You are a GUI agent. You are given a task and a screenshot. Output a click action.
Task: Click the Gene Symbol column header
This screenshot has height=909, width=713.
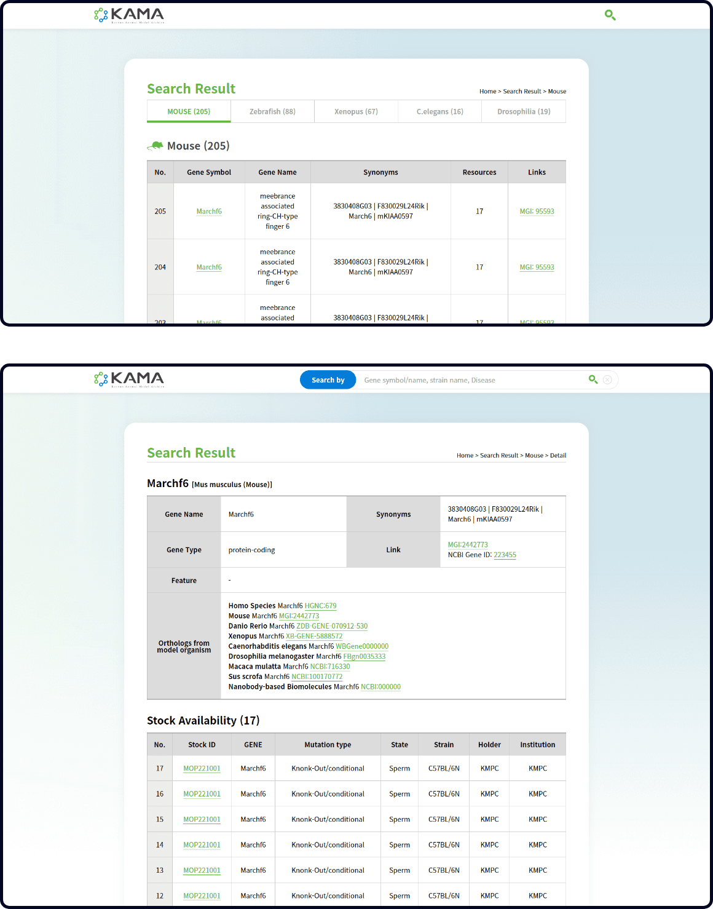209,172
